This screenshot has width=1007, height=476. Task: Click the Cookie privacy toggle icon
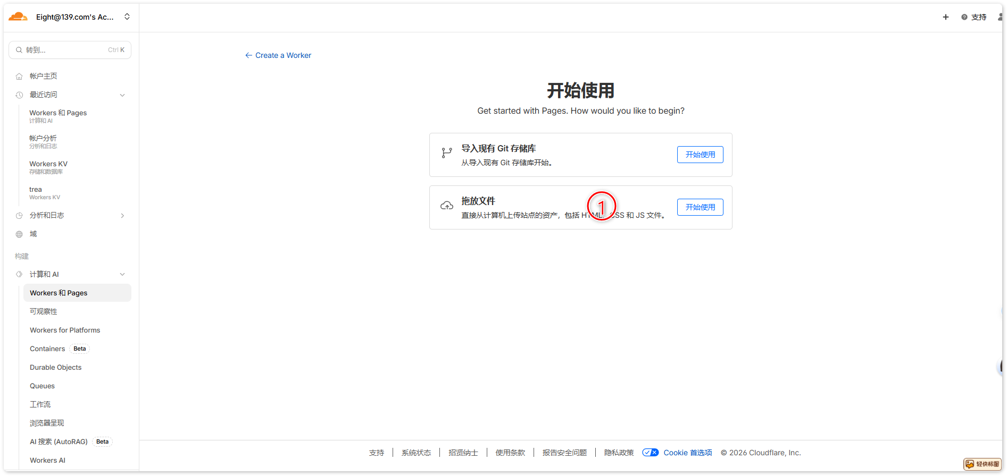(651, 453)
